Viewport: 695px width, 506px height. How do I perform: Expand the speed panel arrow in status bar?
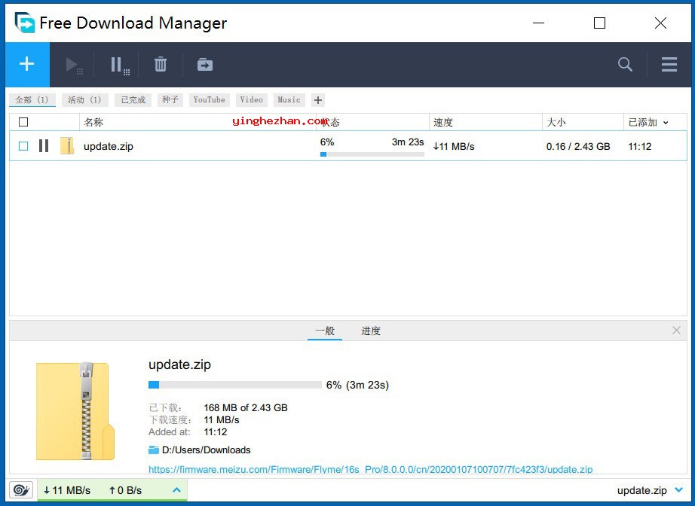(x=176, y=490)
